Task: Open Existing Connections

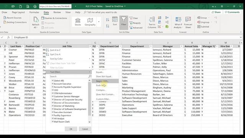Action: (15, 22)
